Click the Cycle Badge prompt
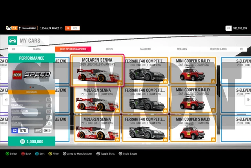 [x=128, y=154]
